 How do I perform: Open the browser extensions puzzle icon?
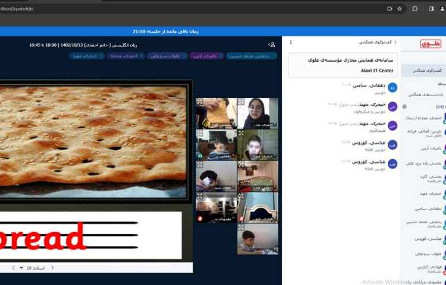pyautogui.click(x=414, y=9)
